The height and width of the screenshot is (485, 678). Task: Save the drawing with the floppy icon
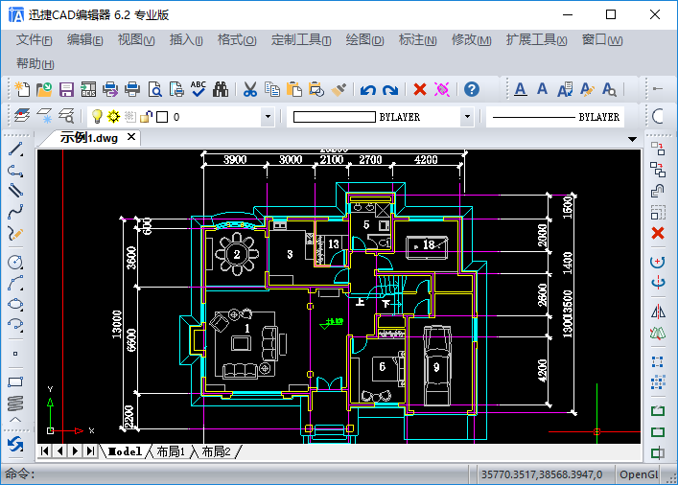tap(66, 89)
